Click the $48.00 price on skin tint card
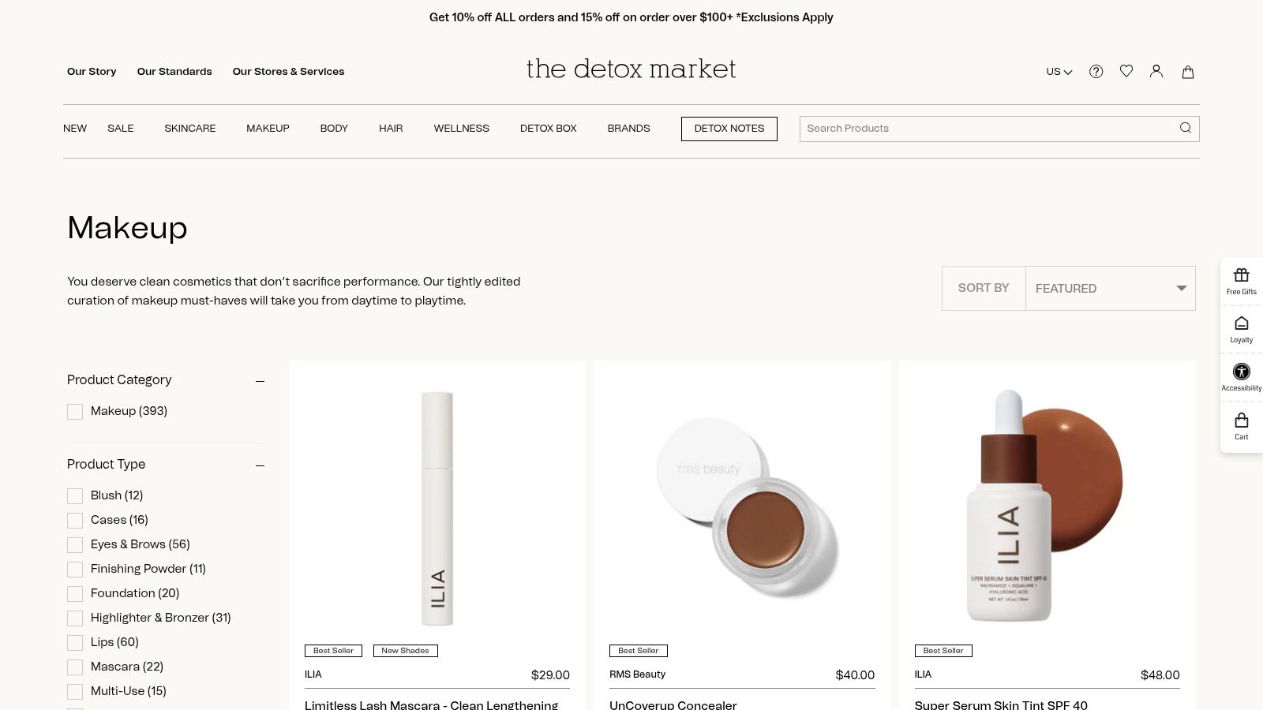 pyautogui.click(x=1160, y=675)
